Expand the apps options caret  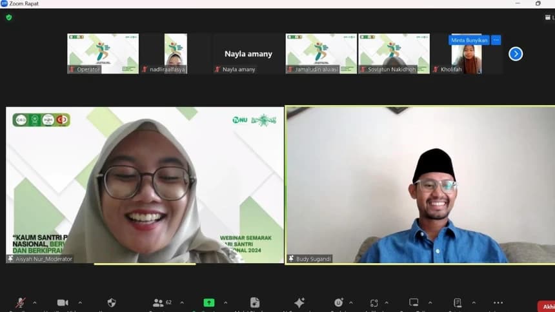pos(387,302)
